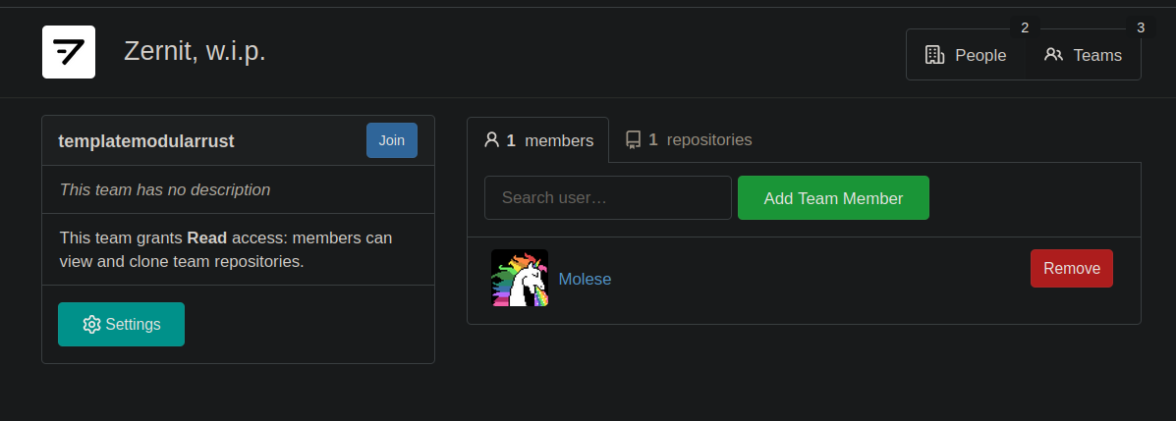Click the Zernit, w.i.p. organization title
1176x421 pixels.
(x=195, y=51)
